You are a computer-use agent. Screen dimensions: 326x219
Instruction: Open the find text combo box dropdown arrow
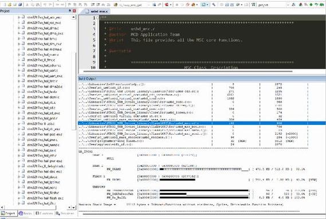148,5
